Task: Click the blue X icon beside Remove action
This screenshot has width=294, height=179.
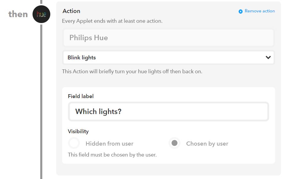Action: pos(240,12)
